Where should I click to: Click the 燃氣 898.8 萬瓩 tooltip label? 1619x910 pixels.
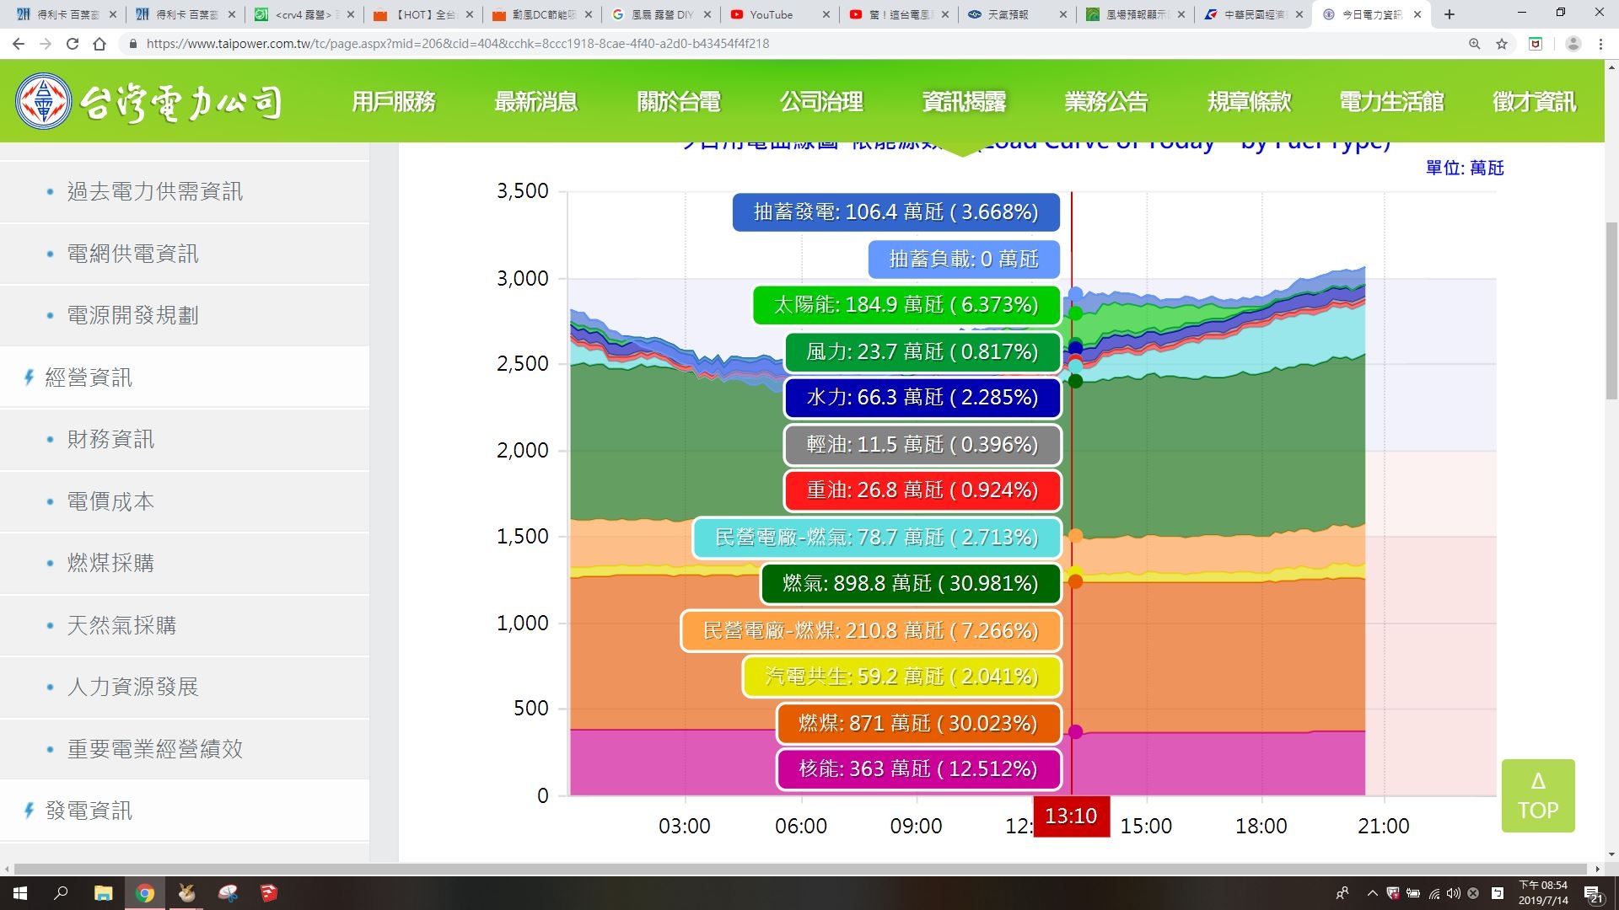(911, 584)
